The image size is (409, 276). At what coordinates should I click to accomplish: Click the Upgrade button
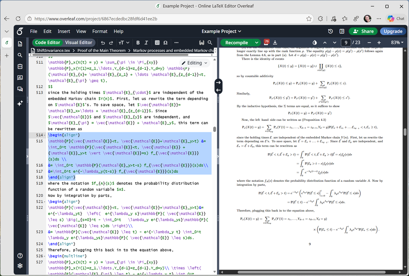393,31
